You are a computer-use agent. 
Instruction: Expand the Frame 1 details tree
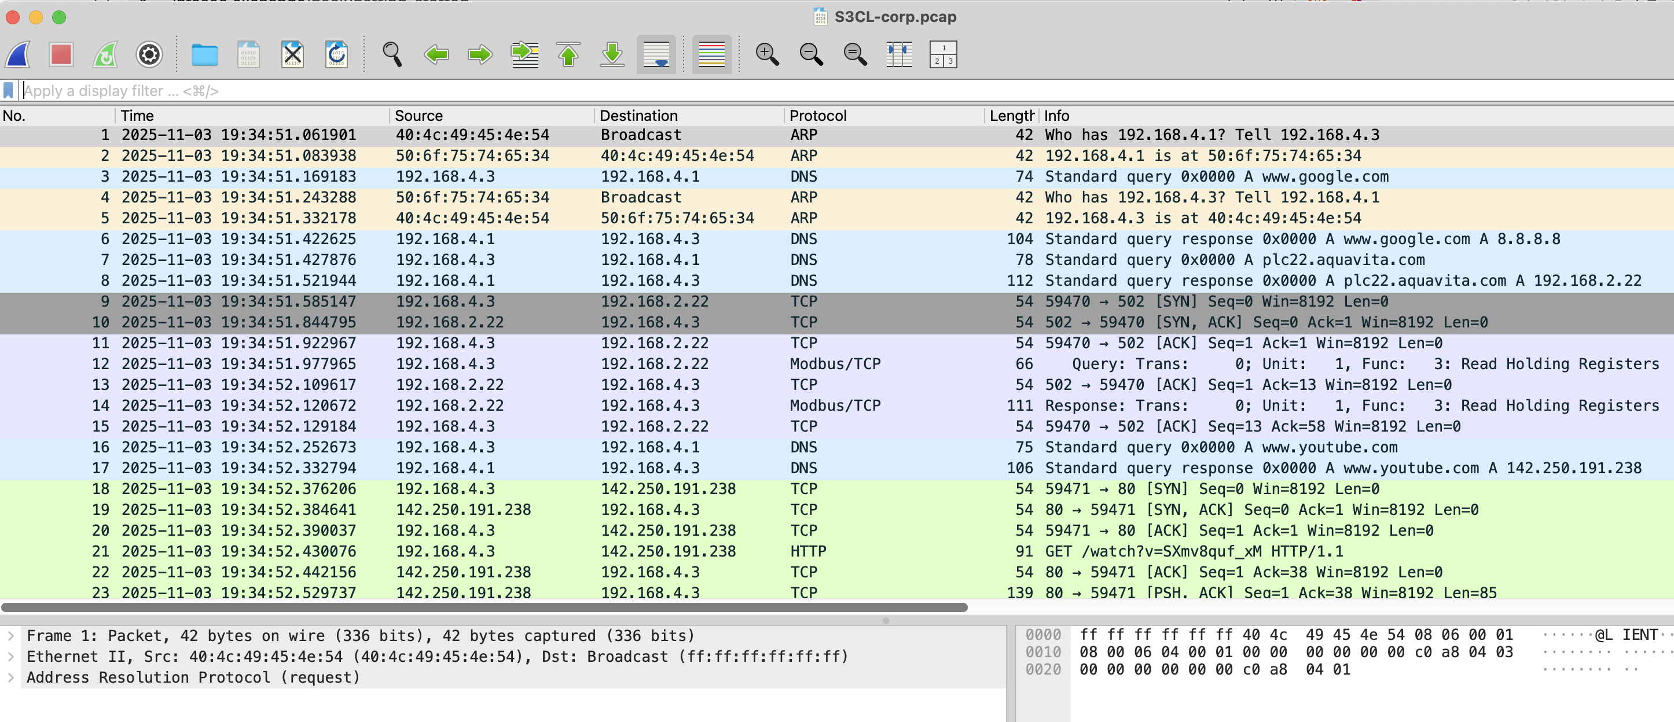[10, 636]
